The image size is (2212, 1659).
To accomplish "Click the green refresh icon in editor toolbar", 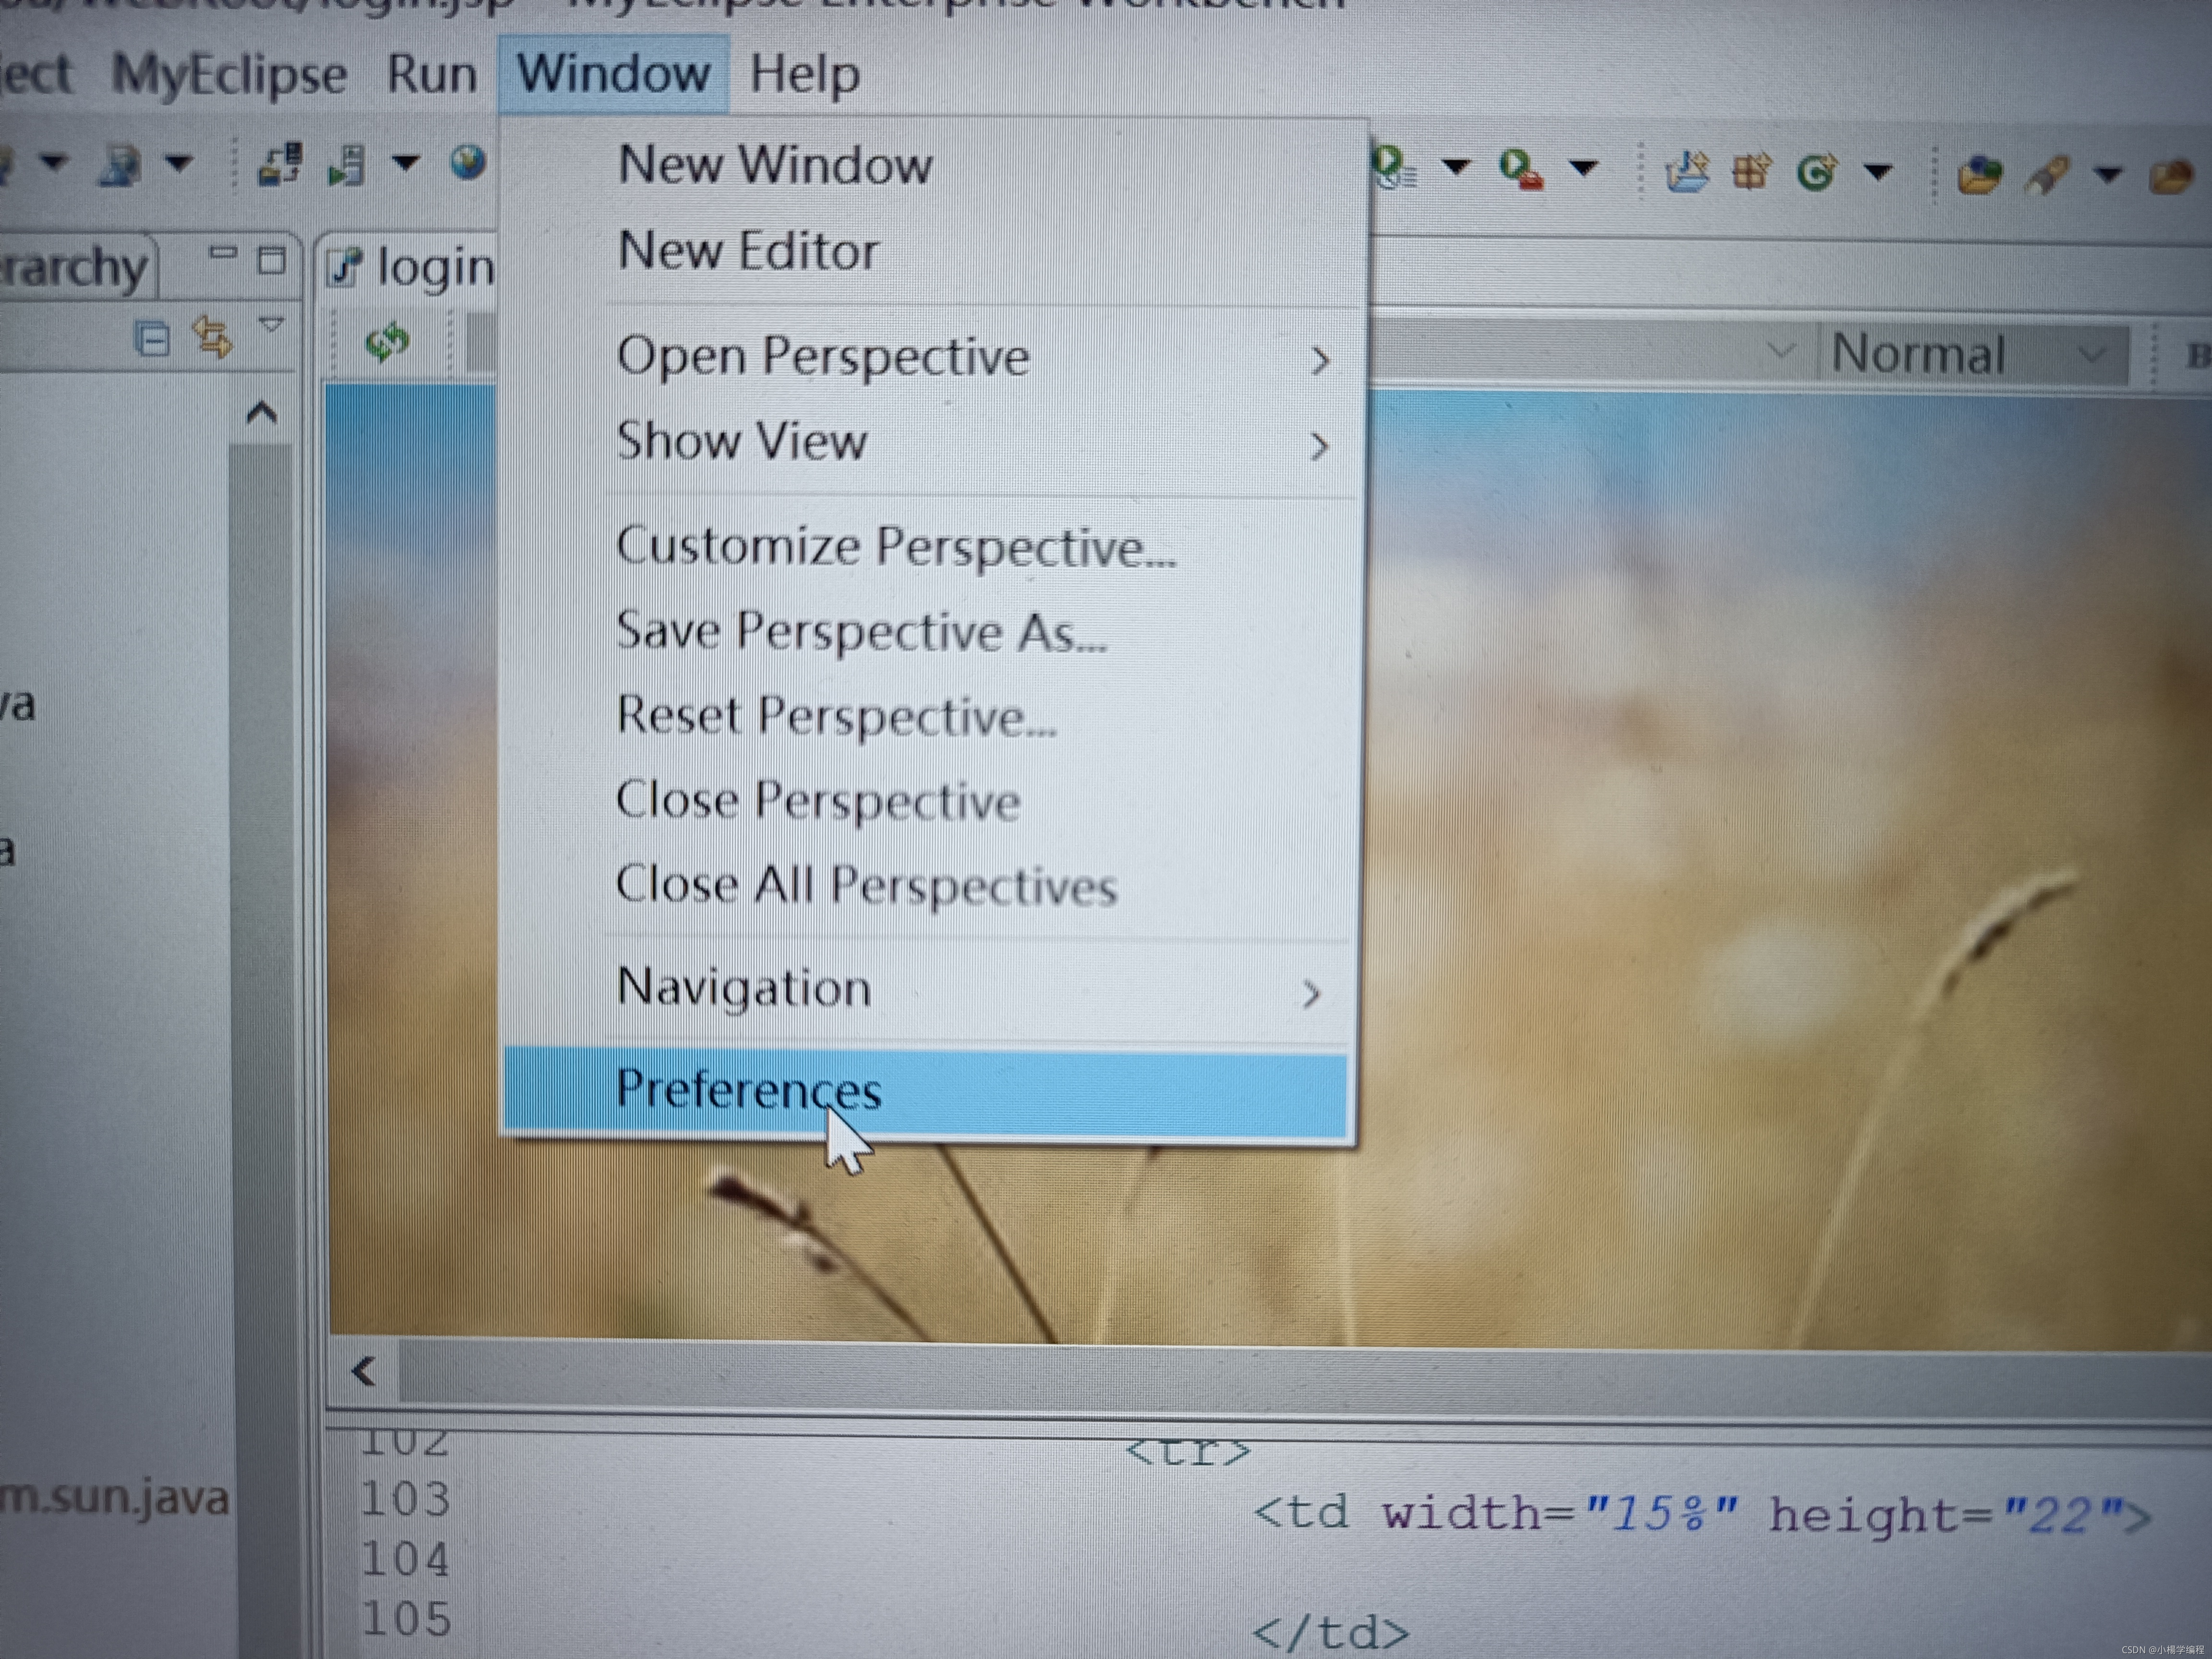I will (x=387, y=342).
